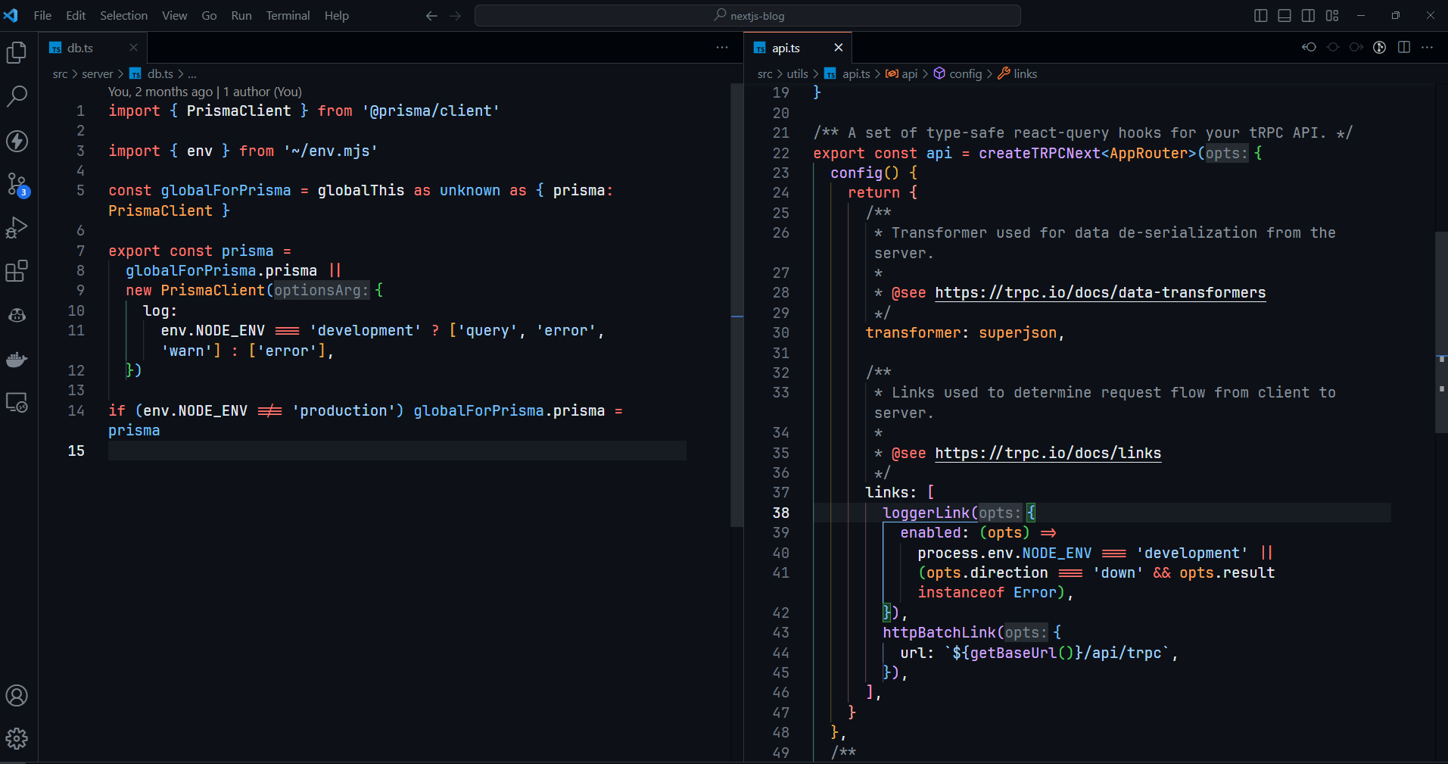Click the nextjs-blog command center search box

pyautogui.click(x=748, y=16)
